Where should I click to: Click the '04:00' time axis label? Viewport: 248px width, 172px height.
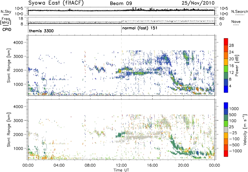coord(59,165)
